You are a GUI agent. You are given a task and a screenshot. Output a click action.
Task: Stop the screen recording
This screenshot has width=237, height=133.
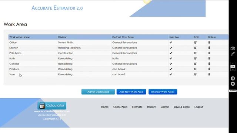(233, 84)
